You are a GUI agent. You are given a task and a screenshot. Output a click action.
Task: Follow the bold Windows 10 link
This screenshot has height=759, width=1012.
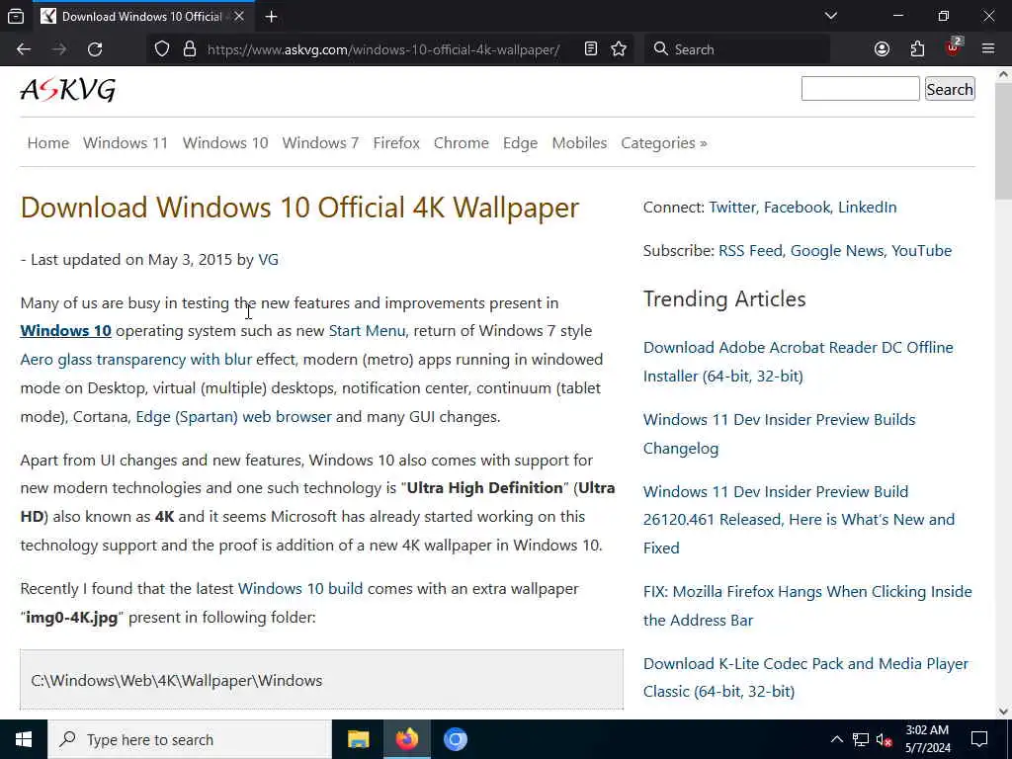point(66,330)
